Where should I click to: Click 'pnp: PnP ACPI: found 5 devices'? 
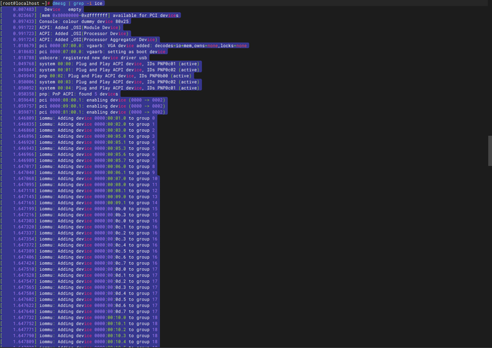60,94
